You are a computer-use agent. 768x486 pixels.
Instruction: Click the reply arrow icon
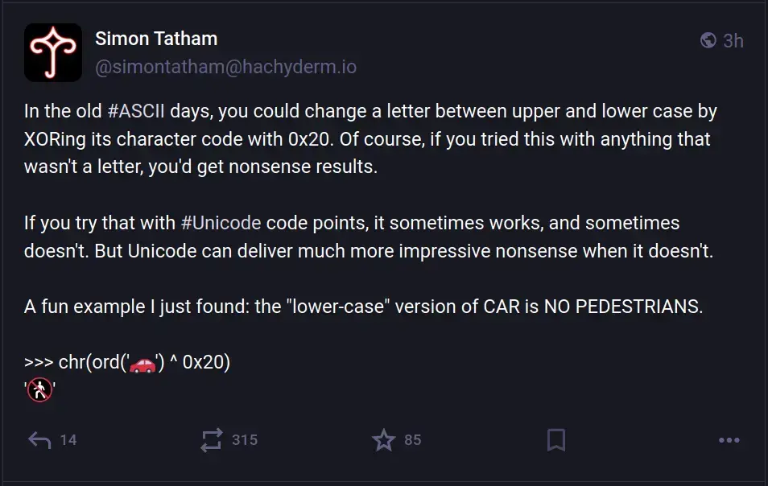(39, 440)
